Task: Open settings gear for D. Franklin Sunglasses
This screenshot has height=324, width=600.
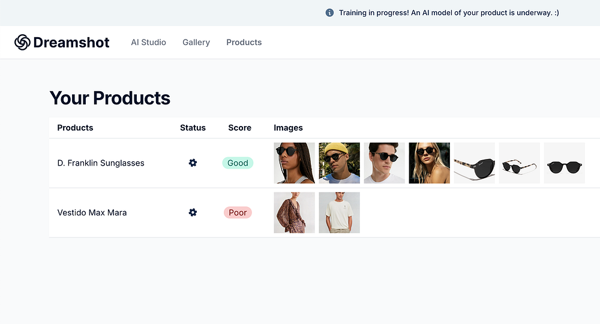Action: tap(193, 163)
